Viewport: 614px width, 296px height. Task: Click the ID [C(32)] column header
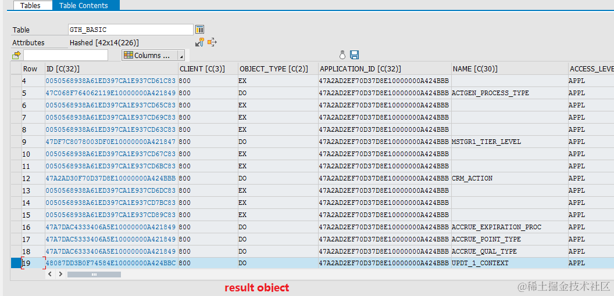[112, 69]
